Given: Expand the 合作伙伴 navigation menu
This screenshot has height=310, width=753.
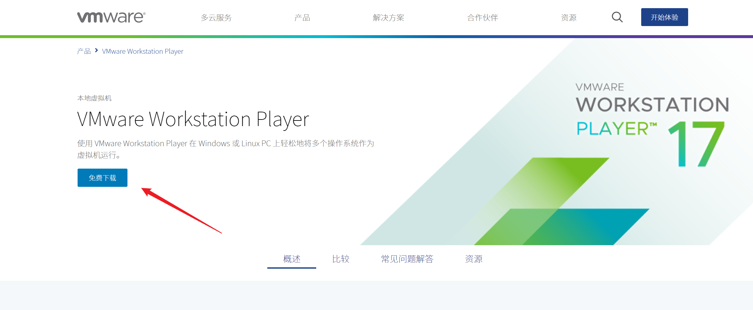Looking at the screenshot, I should pos(482,17).
